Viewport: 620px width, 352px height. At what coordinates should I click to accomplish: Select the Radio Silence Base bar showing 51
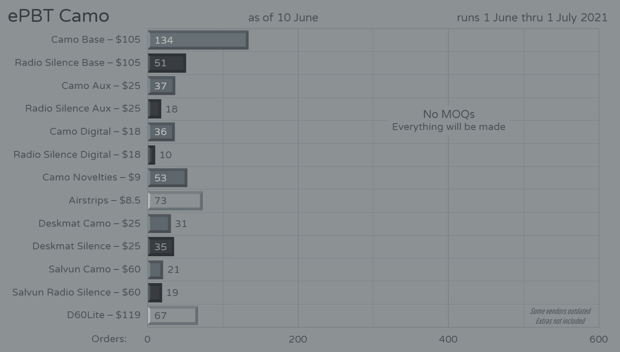click(x=167, y=63)
